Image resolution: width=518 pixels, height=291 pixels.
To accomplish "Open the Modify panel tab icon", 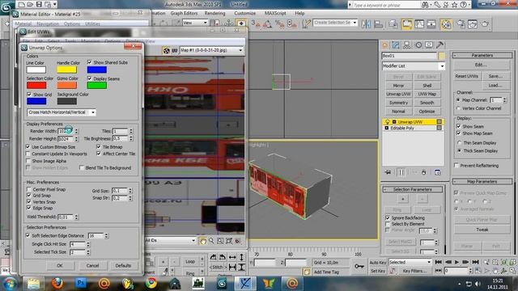I will tap(396, 45).
